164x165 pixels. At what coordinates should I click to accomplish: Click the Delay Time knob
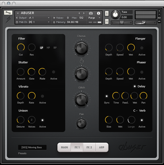click(x=116, y=96)
